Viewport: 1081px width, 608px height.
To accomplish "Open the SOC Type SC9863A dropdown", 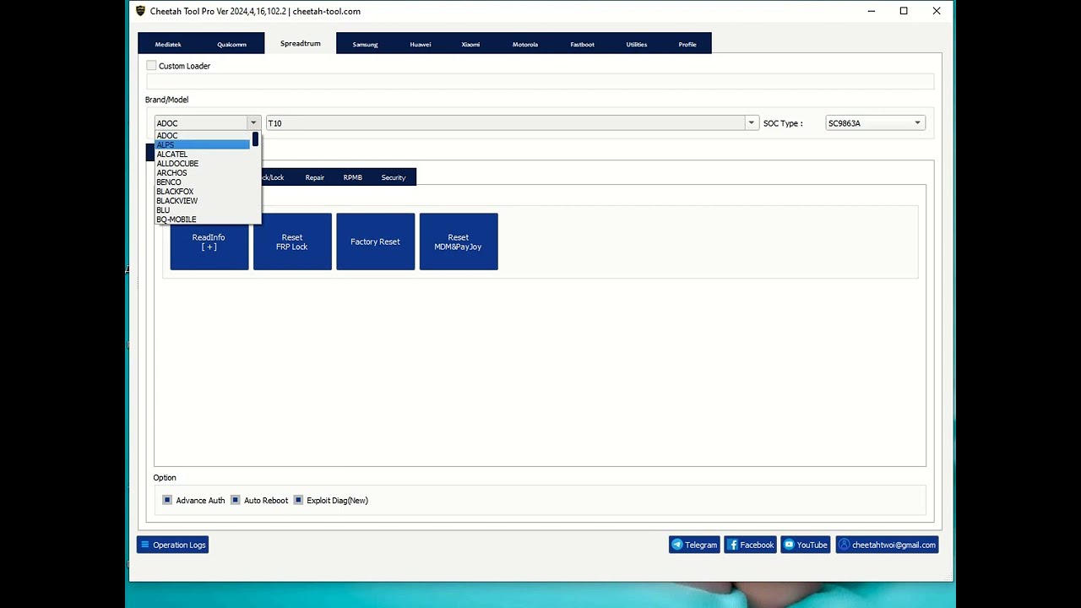I will pos(917,123).
